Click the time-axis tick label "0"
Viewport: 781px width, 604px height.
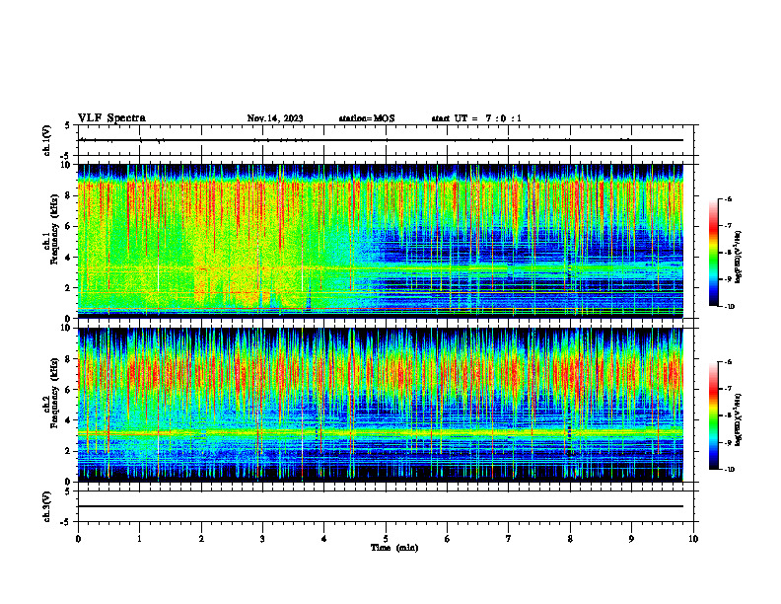point(78,539)
